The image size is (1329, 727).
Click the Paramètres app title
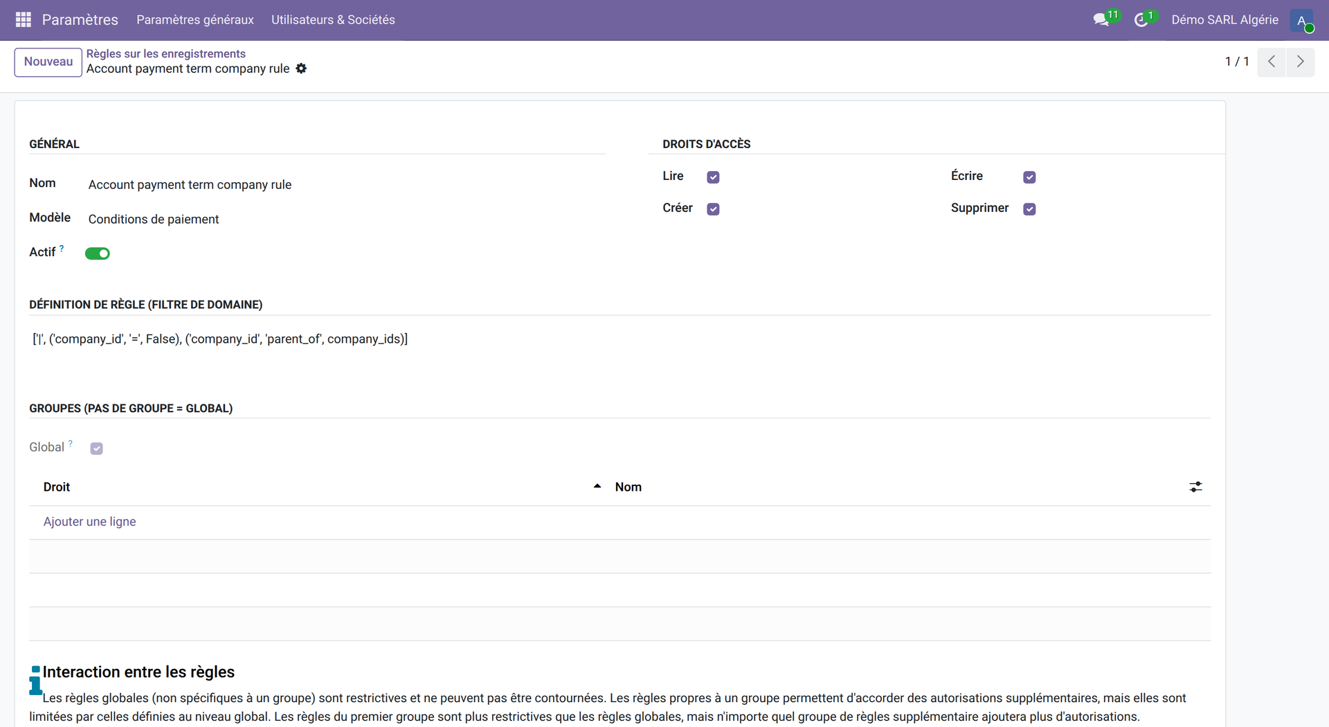80,20
